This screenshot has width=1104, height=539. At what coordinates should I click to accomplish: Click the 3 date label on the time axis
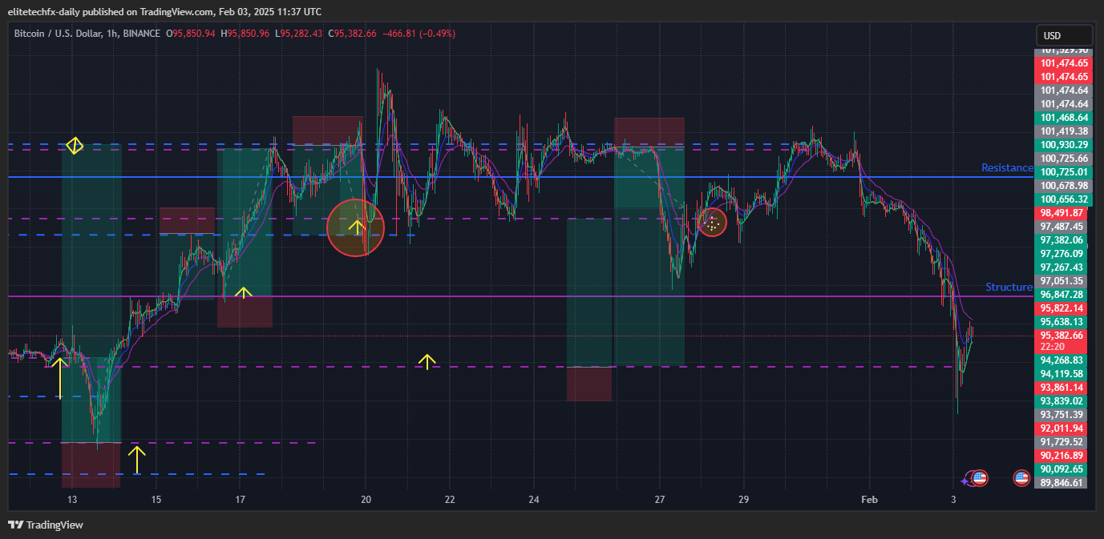tap(953, 500)
